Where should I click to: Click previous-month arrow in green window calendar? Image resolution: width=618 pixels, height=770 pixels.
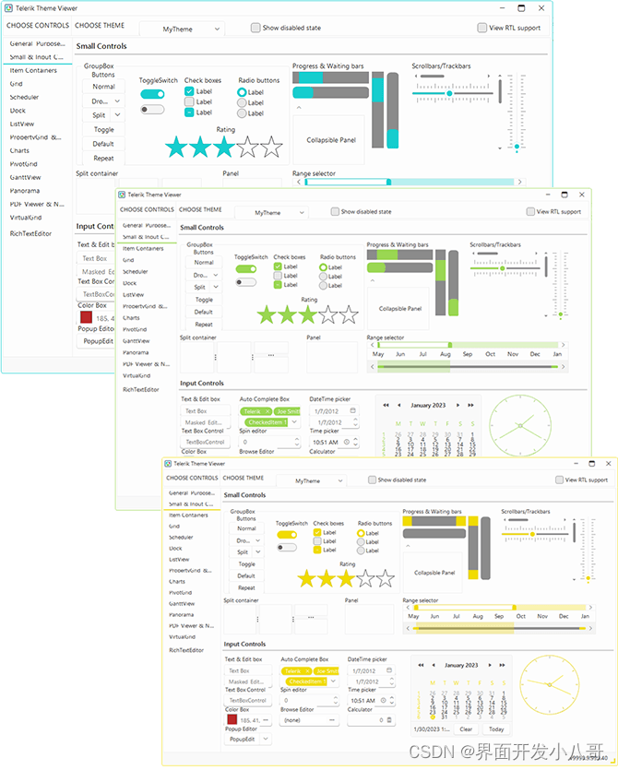398,405
